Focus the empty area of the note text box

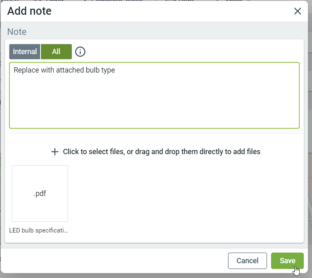pos(154,103)
